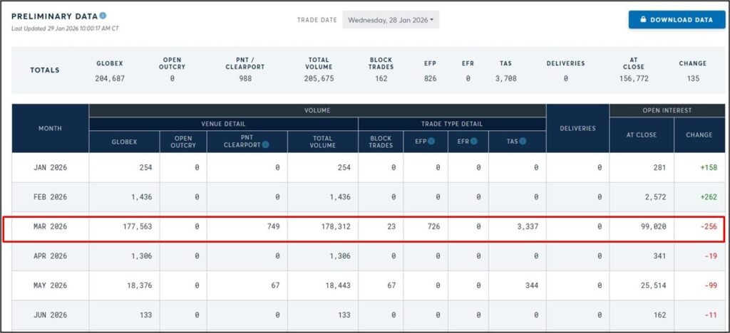Select the MAR 2026 month row label
Viewport: 730px width, 333px height.
(50, 227)
